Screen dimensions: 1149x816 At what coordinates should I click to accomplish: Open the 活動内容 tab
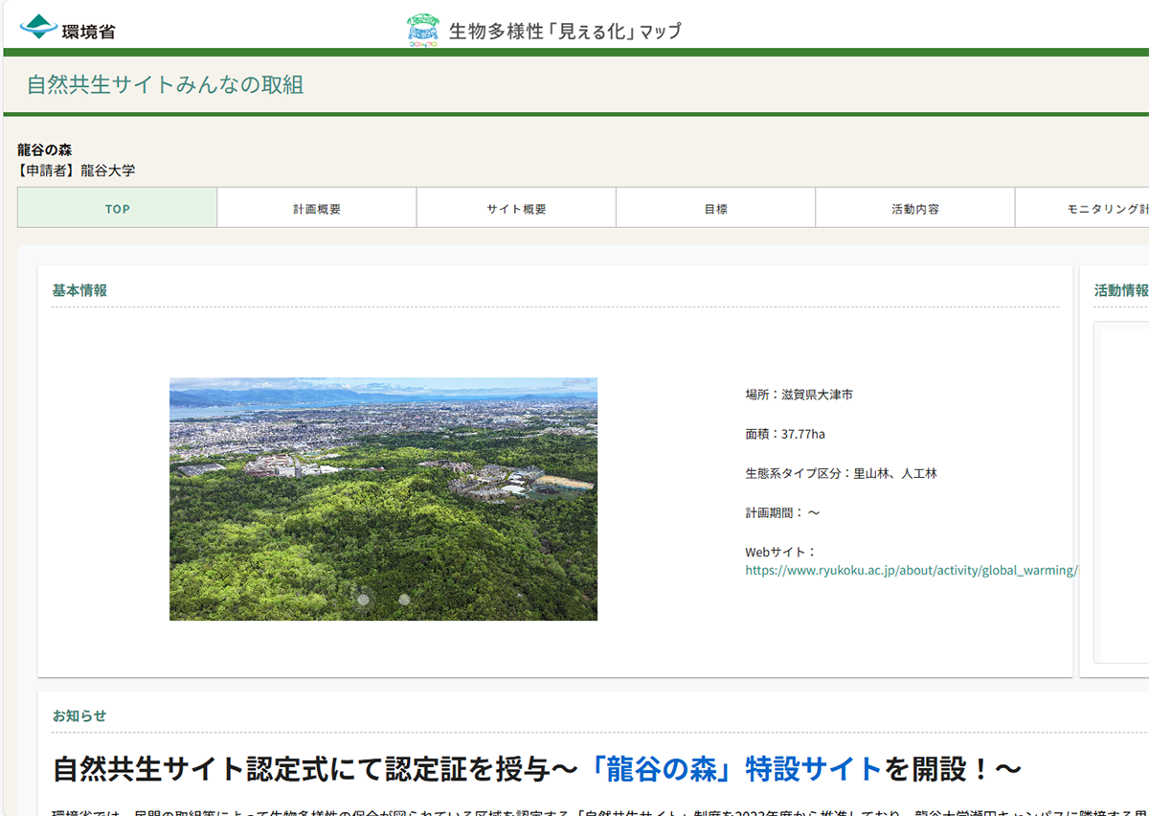point(913,207)
